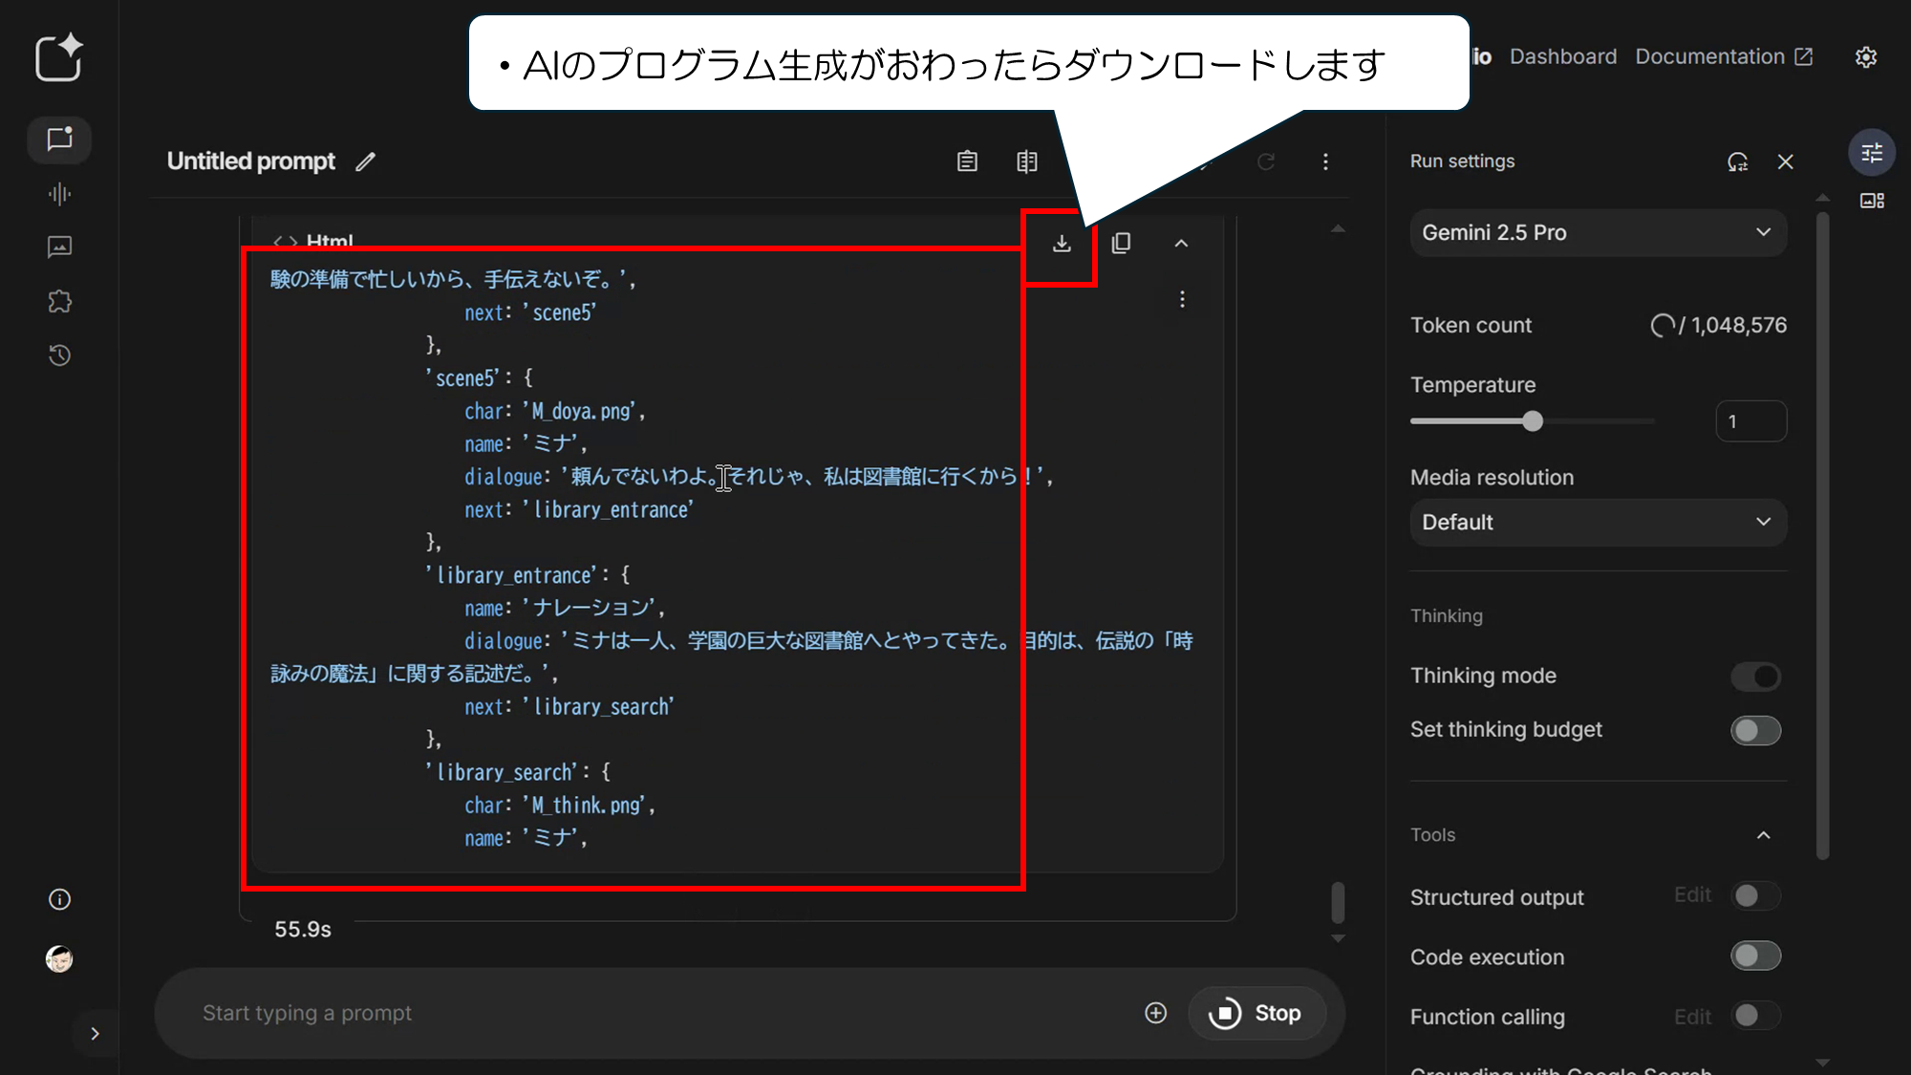Open the prompt more options menu
Image resolution: width=1911 pixels, height=1075 pixels.
point(1325,161)
